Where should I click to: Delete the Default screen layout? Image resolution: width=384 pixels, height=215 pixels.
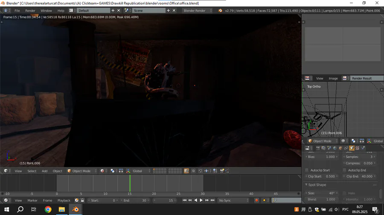coord(119,11)
